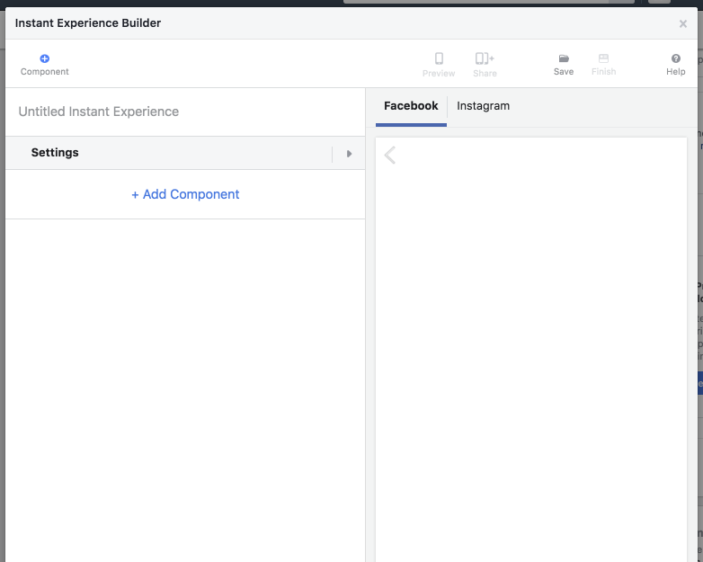This screenshot has width=703, height=562.
Task: Click the Instant Experience Builder title text
Action: point(88,23)
